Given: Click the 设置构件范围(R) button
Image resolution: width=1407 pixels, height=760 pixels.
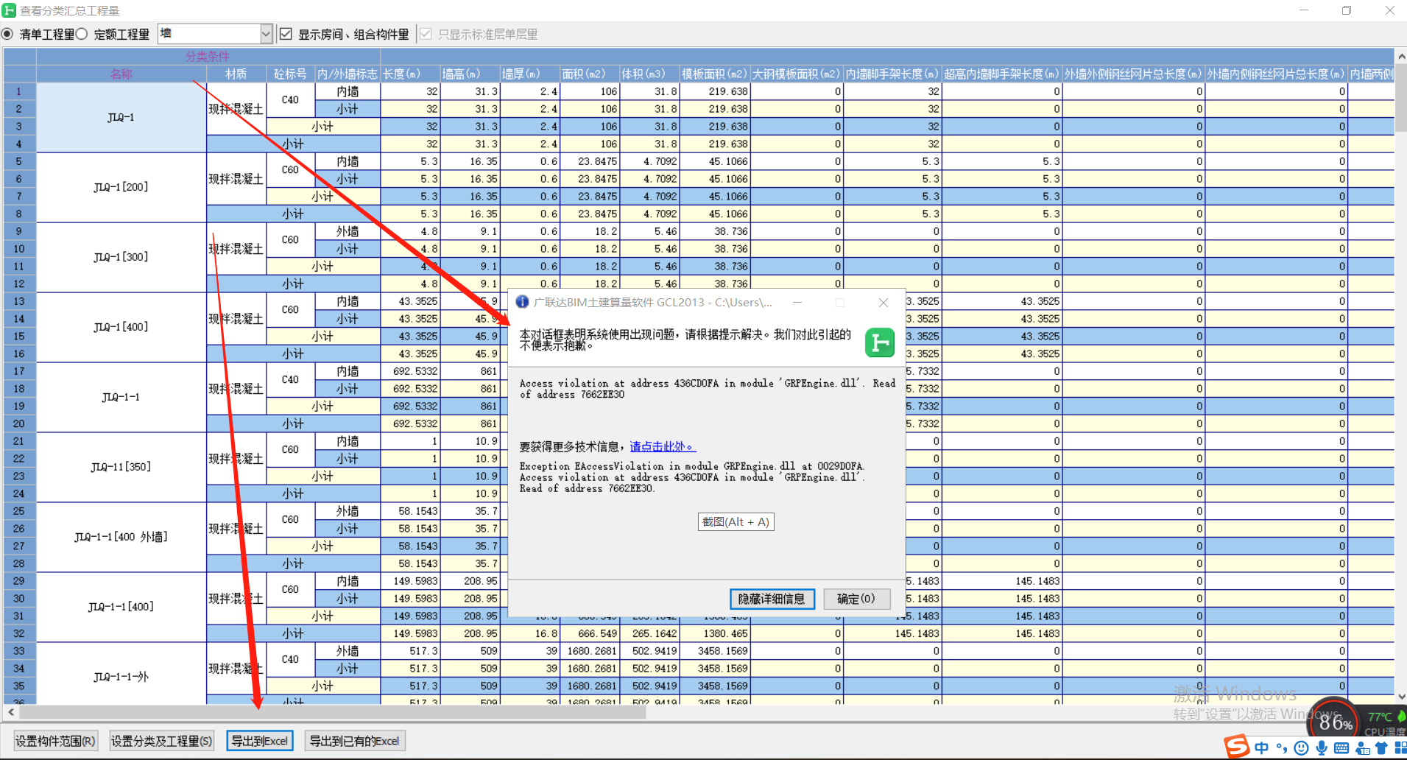Looking at the screenshot, I should 55,741.
